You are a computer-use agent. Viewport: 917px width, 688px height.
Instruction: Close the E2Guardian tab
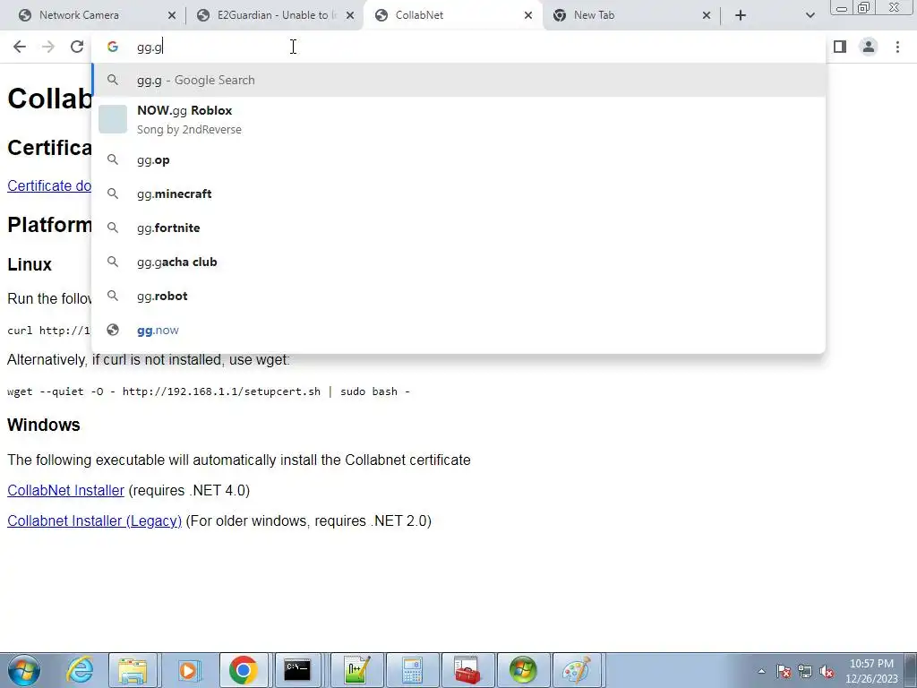[x=350, y=15]
